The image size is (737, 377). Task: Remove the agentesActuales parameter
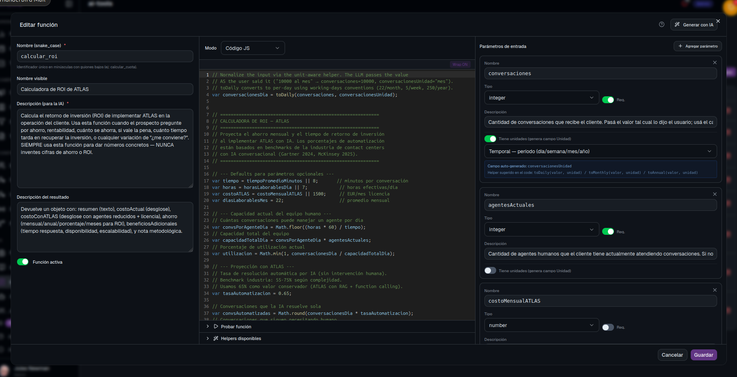(x=715, y=194)
